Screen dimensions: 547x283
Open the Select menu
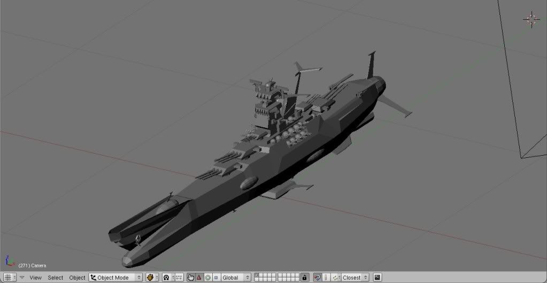point(56,278)
